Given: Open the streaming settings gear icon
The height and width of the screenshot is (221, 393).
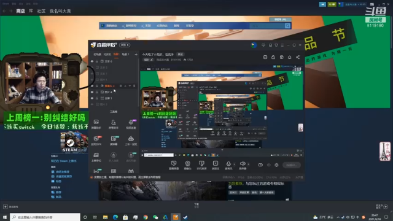Looking at the screenshot, I should [276, 165].
